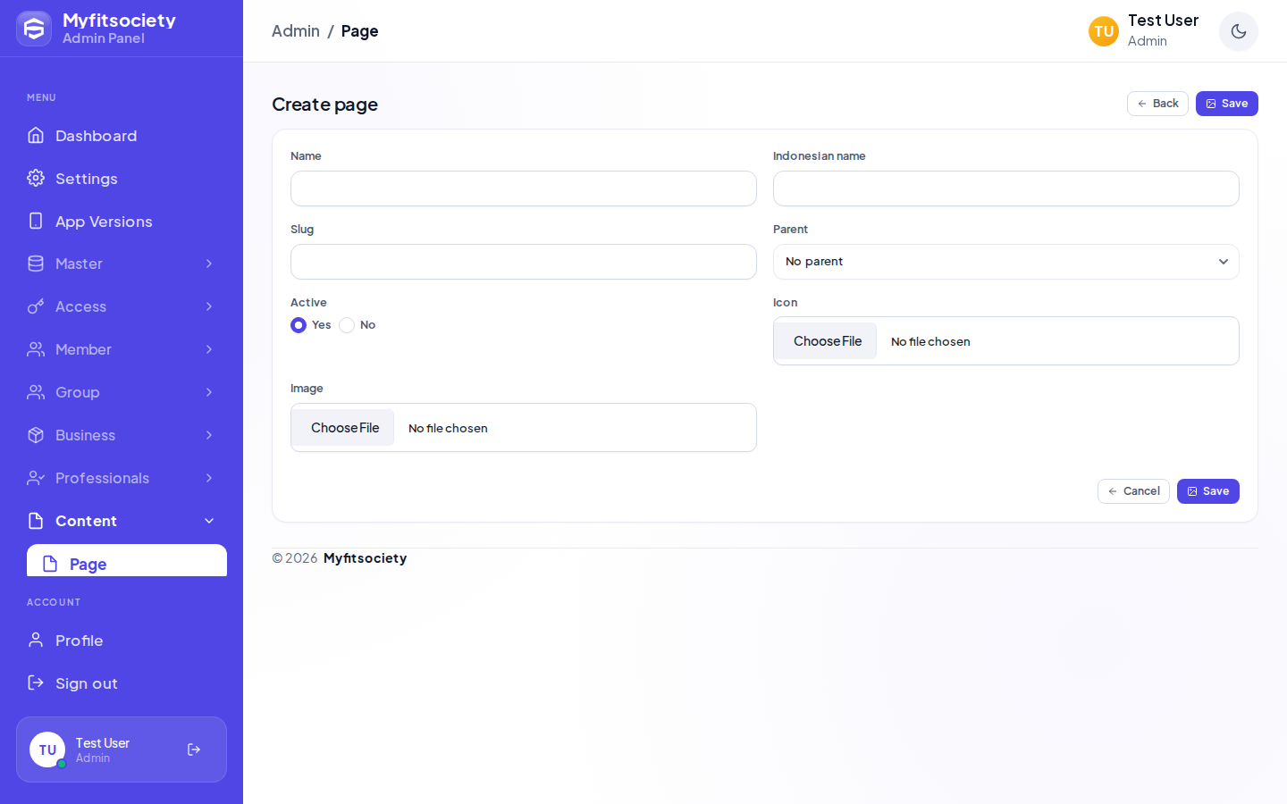Viewport: 1287px width, 804px height.
Task: Select the No radio for Active
Action: point(347,325)
